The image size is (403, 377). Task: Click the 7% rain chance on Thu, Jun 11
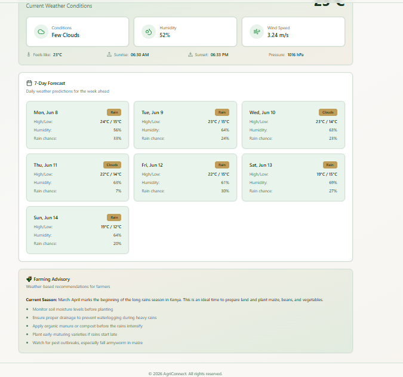point(118,191)
